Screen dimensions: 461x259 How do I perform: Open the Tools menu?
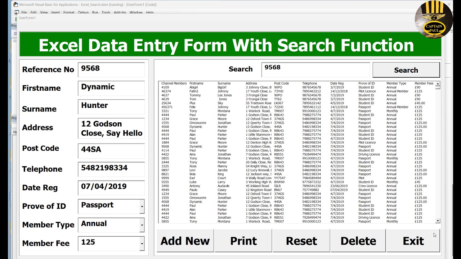(106, 13)
